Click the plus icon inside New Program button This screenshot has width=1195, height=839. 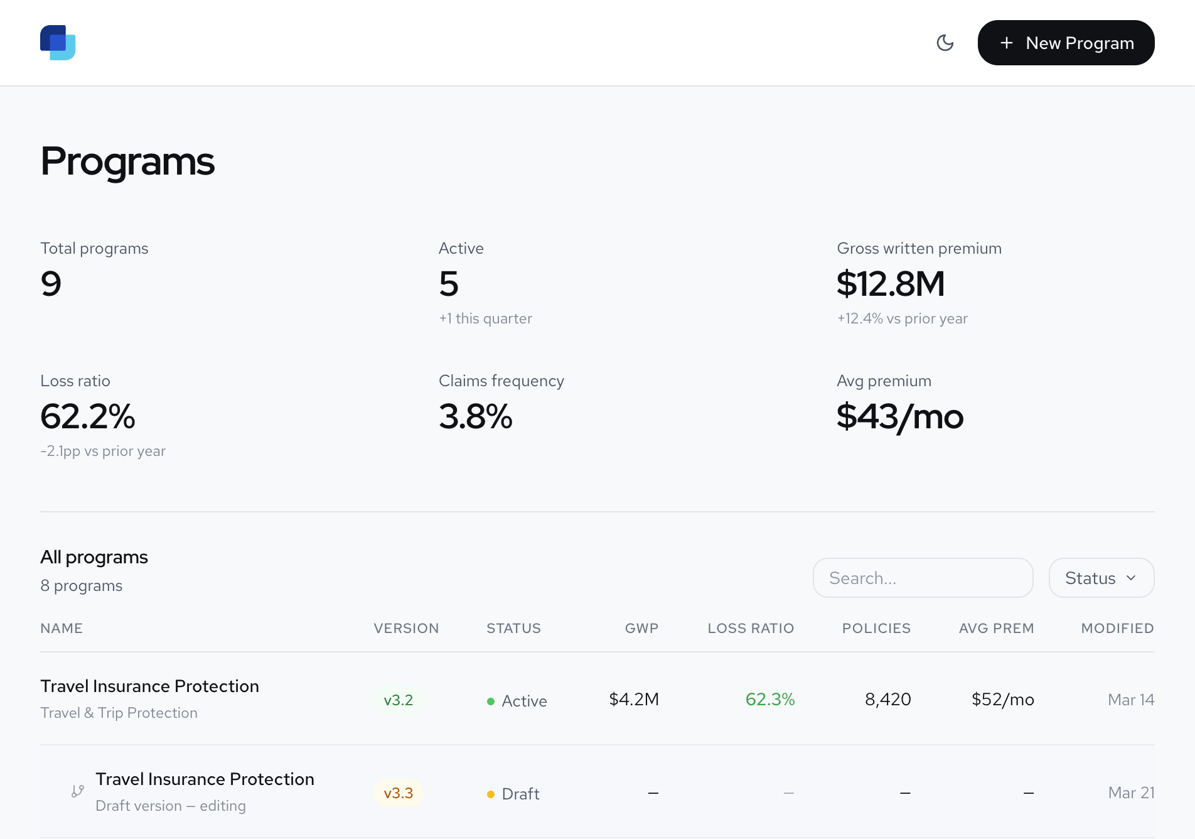[1007, 43]
